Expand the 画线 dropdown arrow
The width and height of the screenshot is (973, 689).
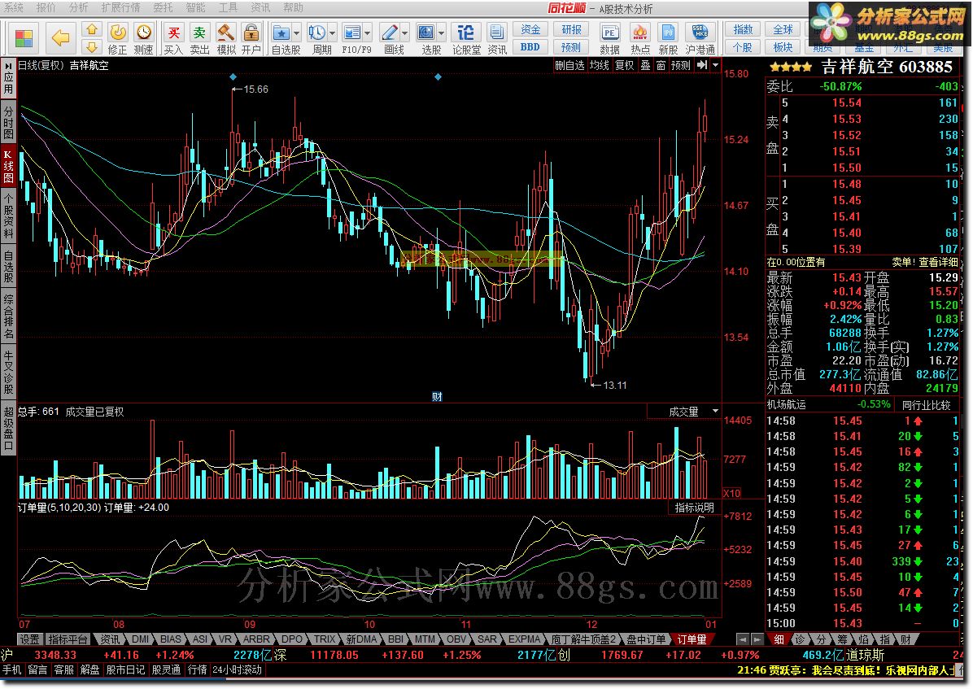(405, 33)
